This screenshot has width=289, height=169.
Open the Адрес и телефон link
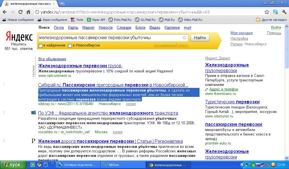[224, 89]
